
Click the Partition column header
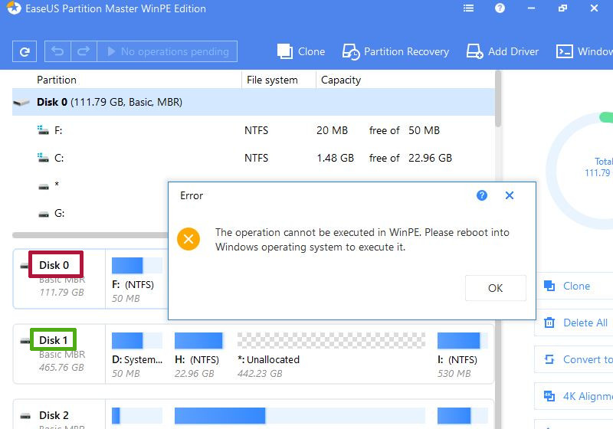pos(57,80)
